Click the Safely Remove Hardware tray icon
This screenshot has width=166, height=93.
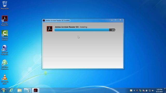click(x=147, y=90)
